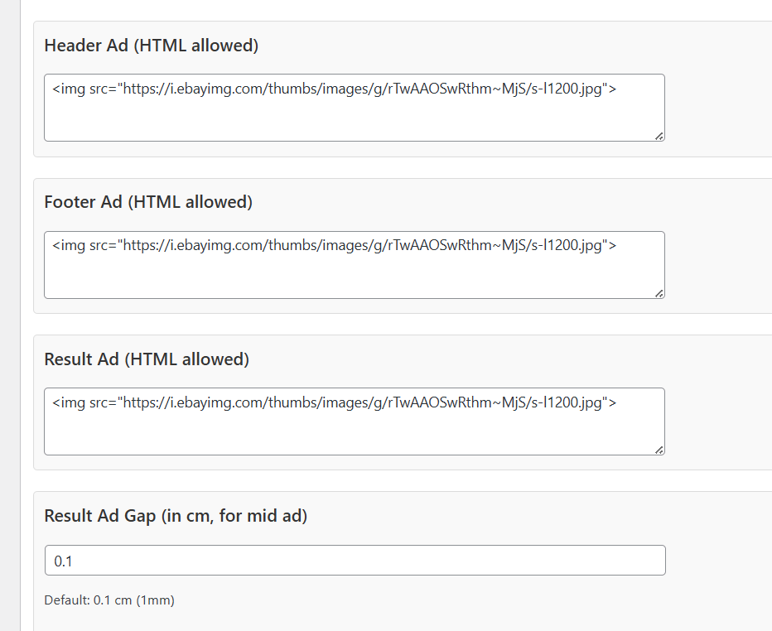This screenshot has height=631, width=772.
Task: Click the 'Footer Ad (HTML allowed)' heading
Action: point(147,202)
